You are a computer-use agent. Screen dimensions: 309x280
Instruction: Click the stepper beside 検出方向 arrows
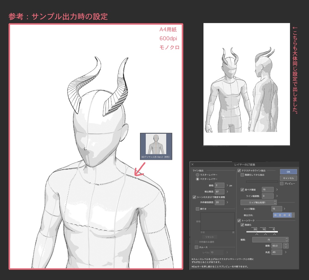click(293, 215)
